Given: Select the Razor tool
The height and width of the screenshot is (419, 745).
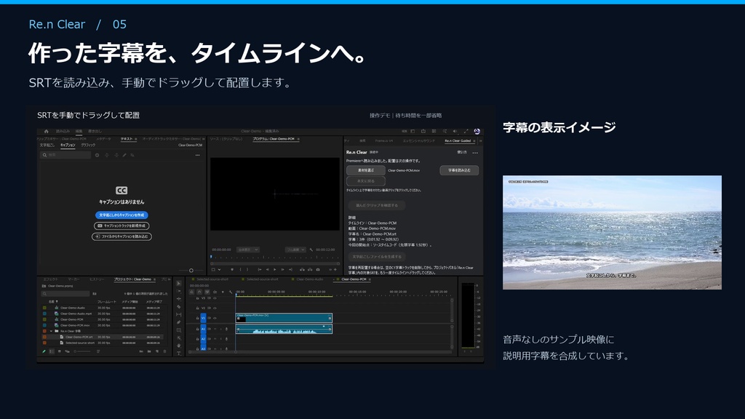Looking at the screenshot, I should 179,307.
